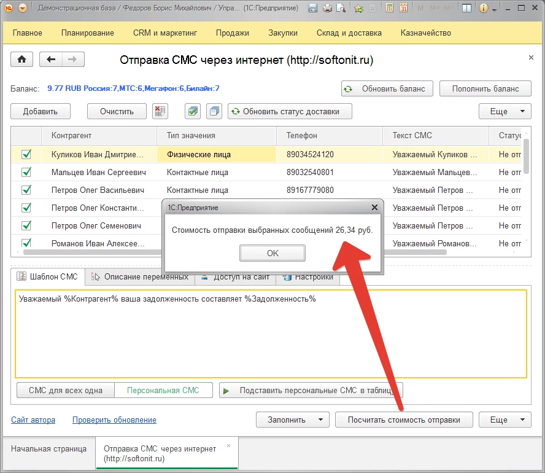Switch to the Шаблон СМС tab

tap(48, 277)
